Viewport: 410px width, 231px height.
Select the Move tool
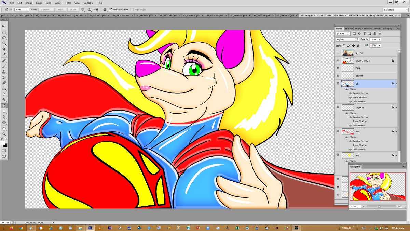[4, 27]
